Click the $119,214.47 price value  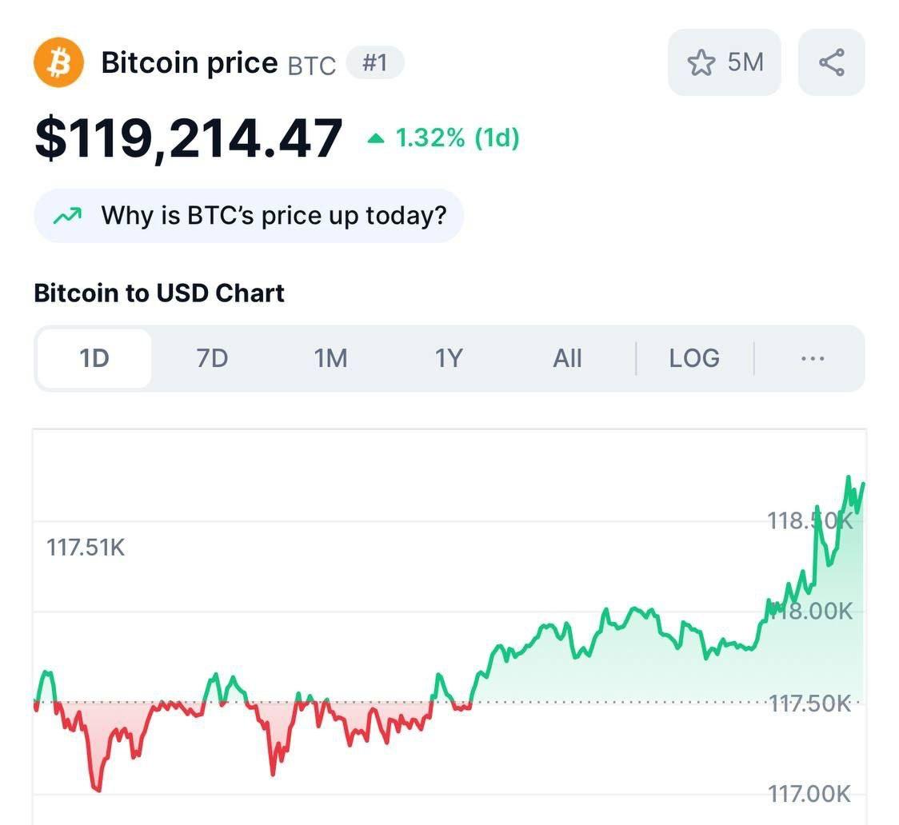click(x=189, y=138)
